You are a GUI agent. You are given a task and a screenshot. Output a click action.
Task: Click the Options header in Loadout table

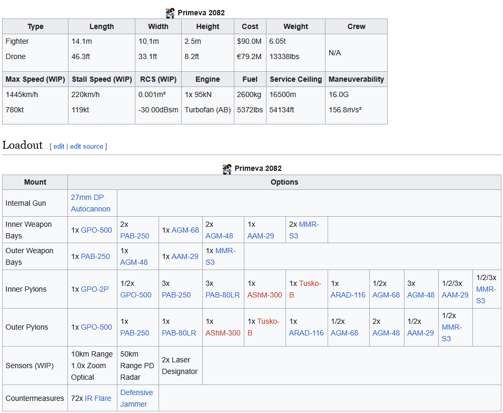point(284,182)
